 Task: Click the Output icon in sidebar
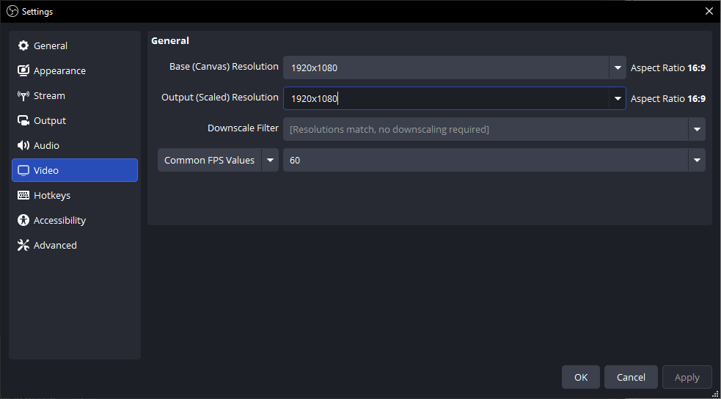pos(23,120)
